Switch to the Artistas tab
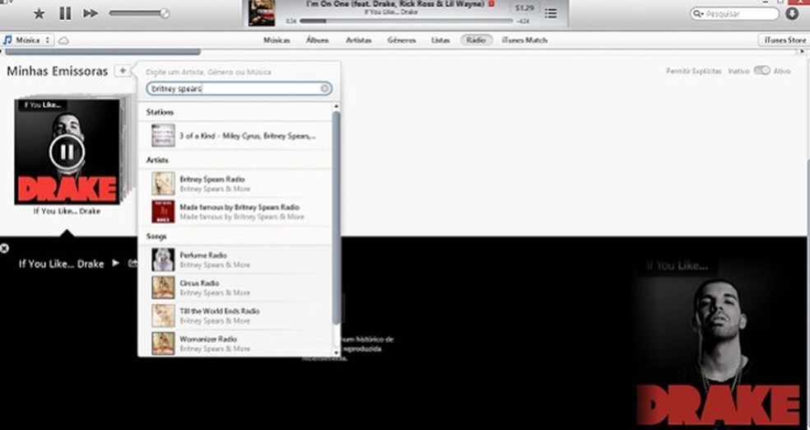This screenshot has width=810, height=430. [x=359, y=40]
